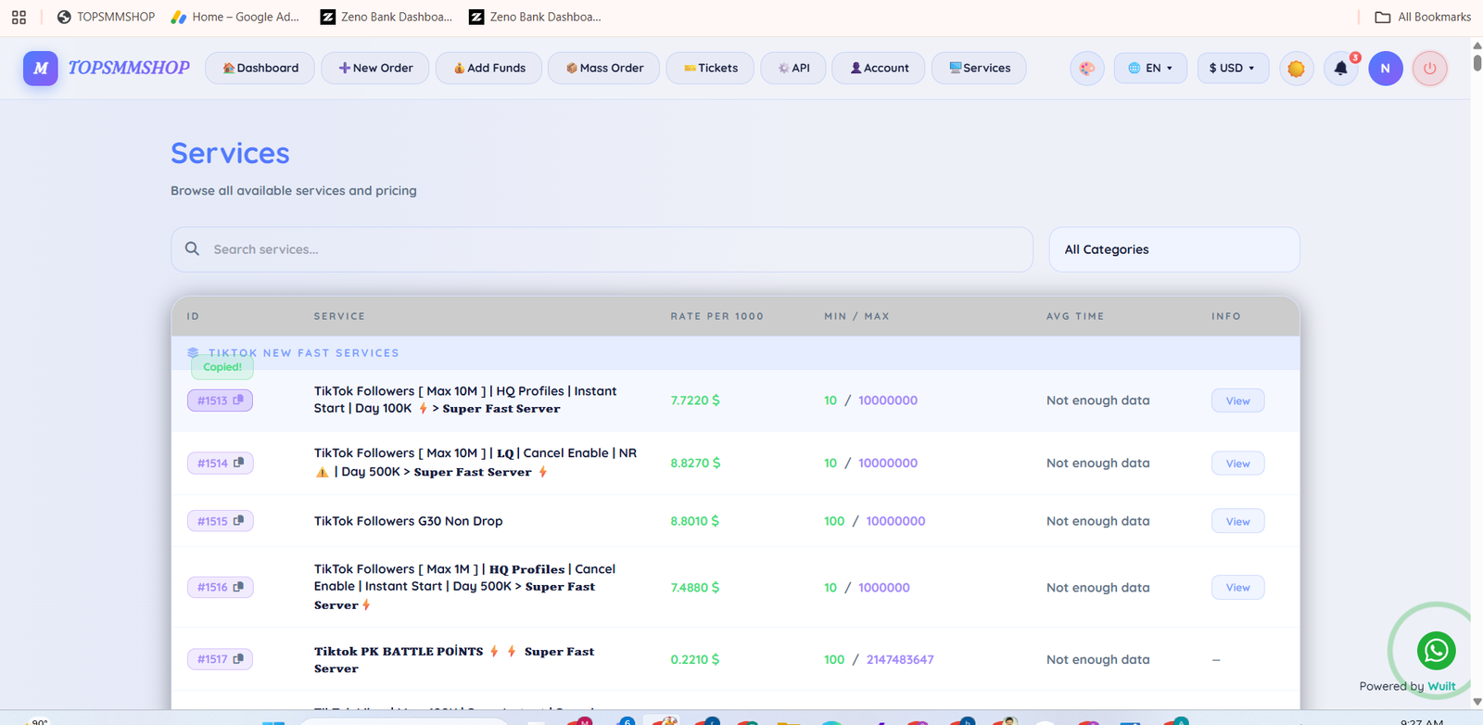
Task: Click the search magnifier icon
Action: tap(192, 248)
